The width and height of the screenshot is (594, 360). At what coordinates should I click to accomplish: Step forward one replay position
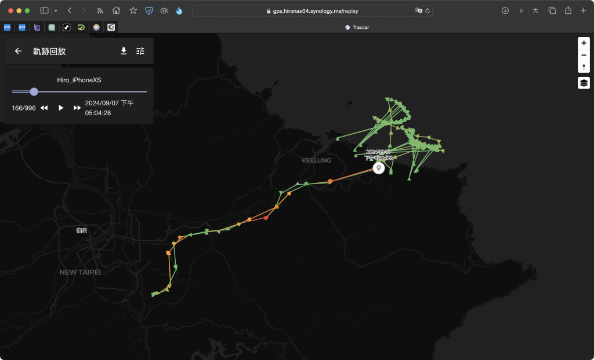point(77,108)
